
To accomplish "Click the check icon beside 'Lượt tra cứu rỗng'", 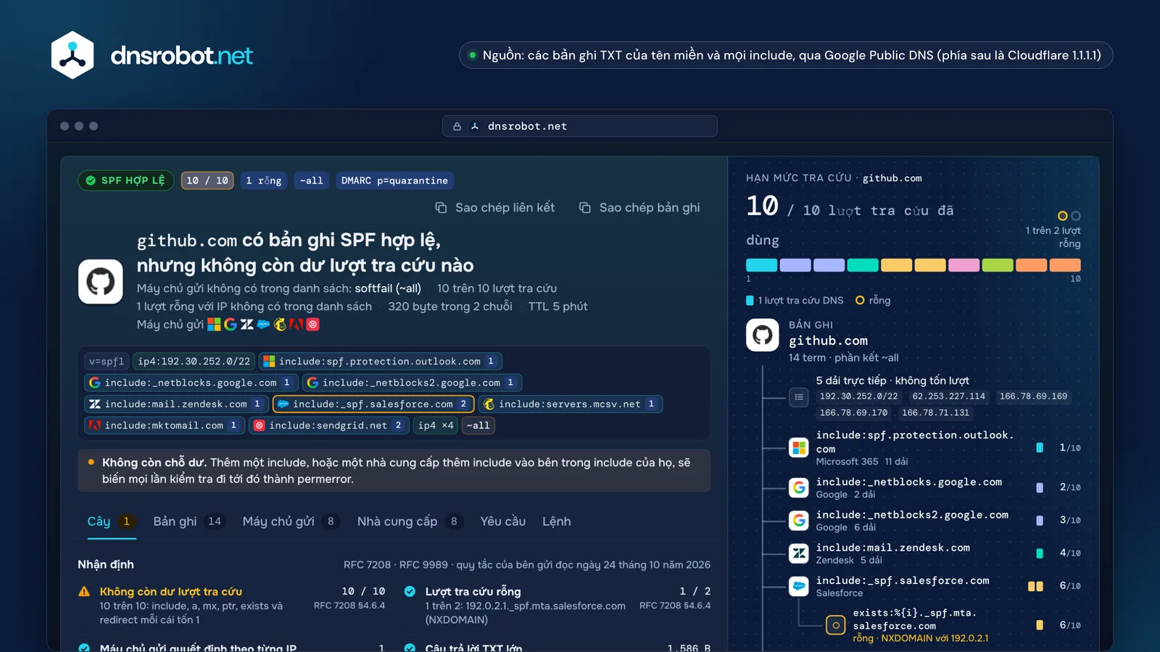I will (410, 592).
